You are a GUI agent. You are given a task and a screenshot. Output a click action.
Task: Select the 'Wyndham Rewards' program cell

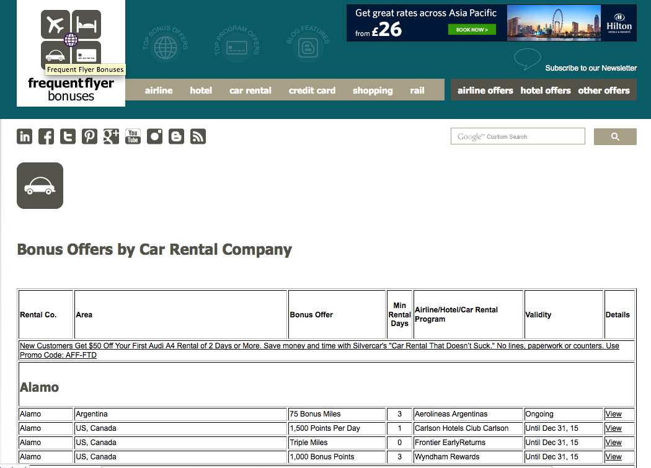tap(468, 457)
